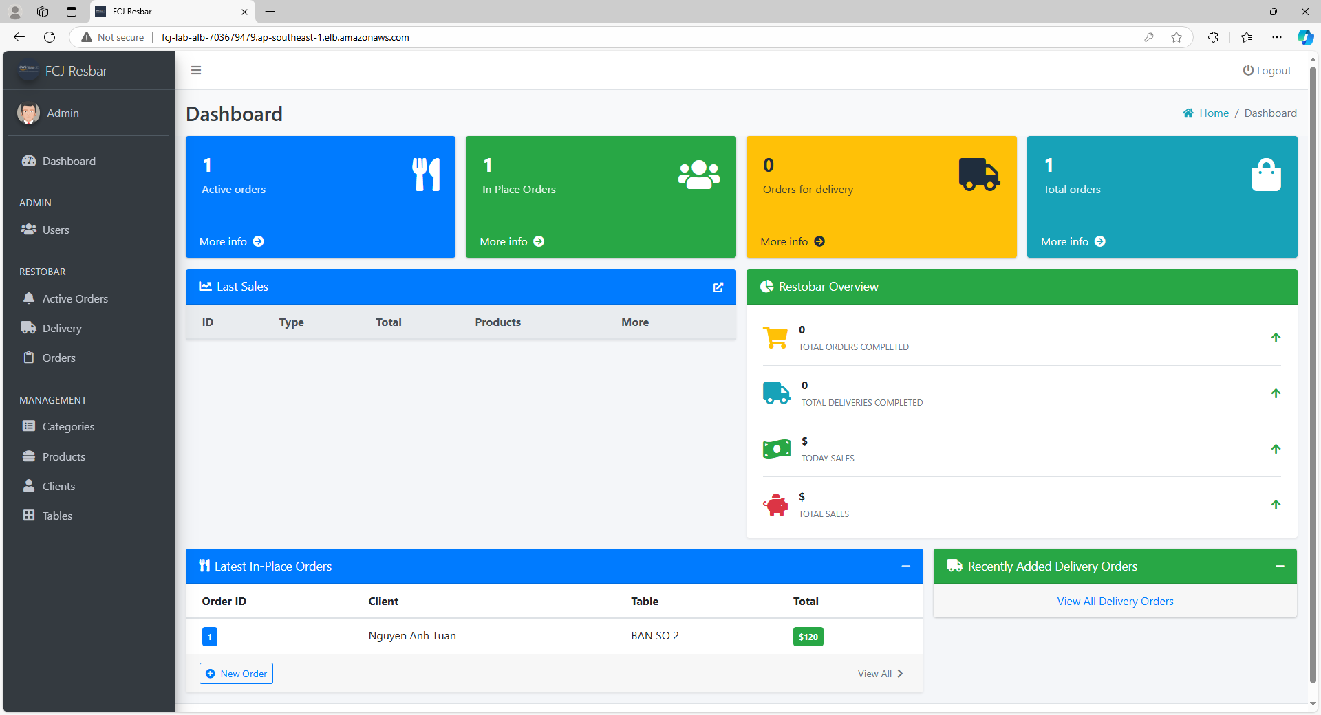Click the Not secure site warning
Screen dimensions: 1321x715
coord(113,37)
